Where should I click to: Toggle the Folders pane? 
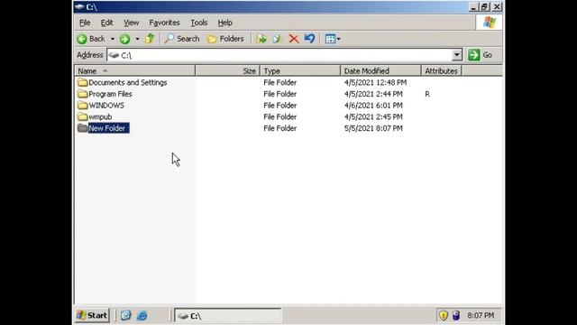click(225, 39)
